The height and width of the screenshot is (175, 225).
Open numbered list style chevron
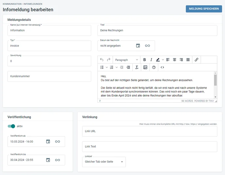click(117, 67)
